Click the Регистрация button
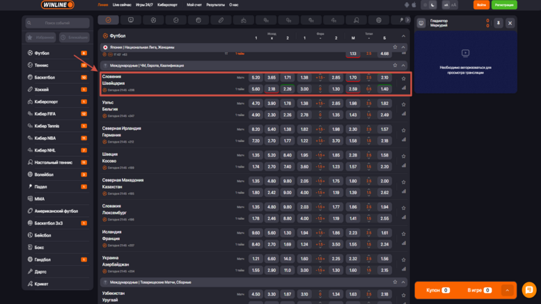 click(503, 5)
